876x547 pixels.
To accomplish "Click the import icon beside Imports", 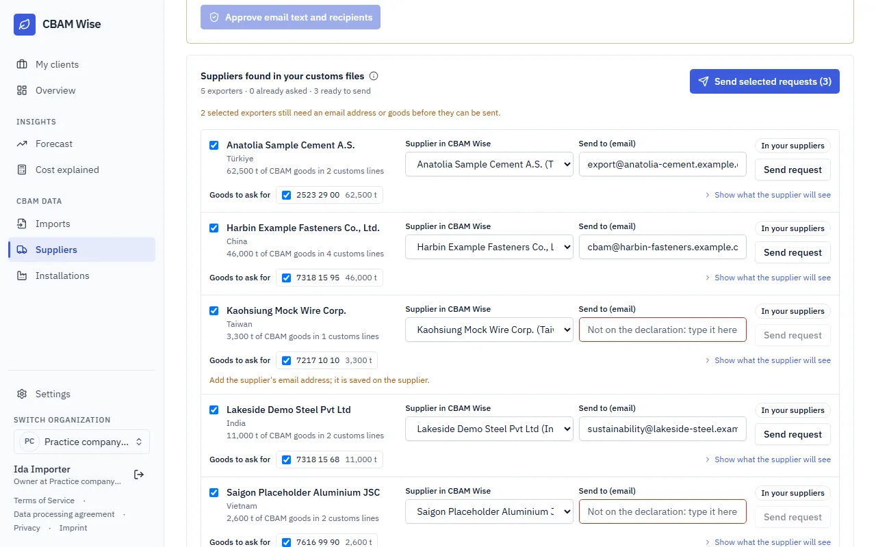I will click(x=22, y=224).
